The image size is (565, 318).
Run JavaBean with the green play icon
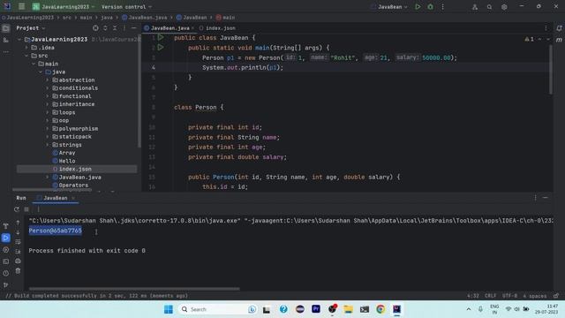click(x=418, y=6)
